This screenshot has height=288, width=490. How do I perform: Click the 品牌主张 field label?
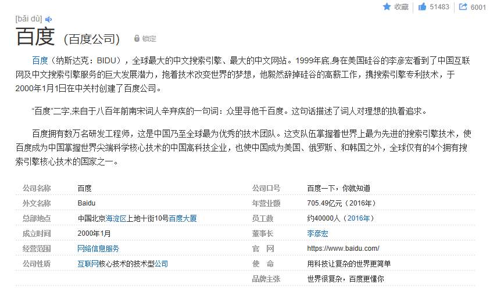coord(266,279)
